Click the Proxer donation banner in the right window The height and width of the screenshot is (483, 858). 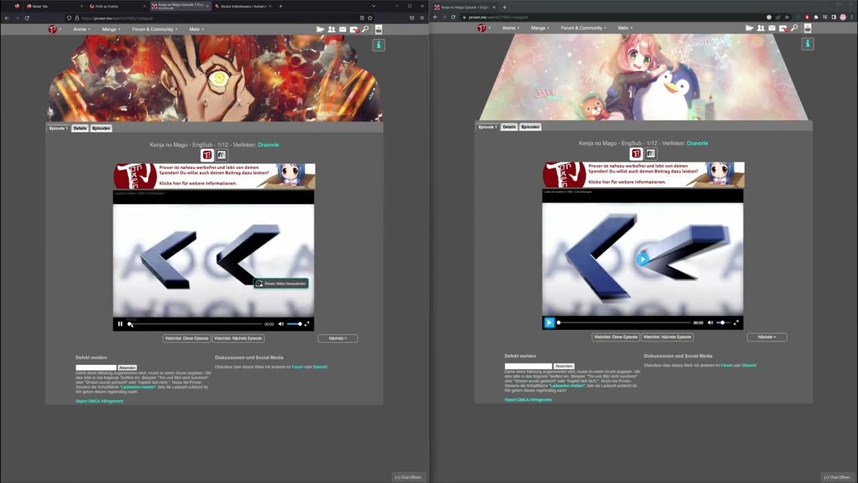[x=643, y=174]
